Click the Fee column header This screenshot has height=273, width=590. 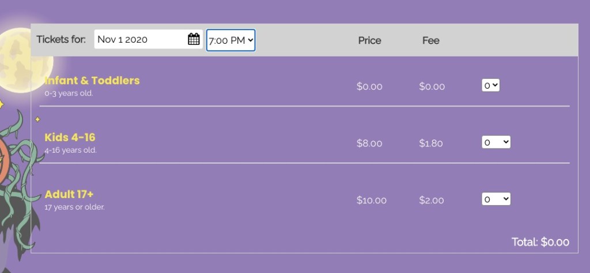tap(430, 40)
